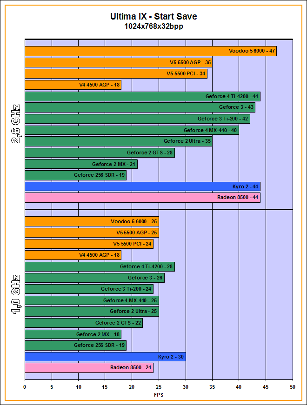
Task: Select the Geforce 3 - 26 bar
Action: coord(94,278)
